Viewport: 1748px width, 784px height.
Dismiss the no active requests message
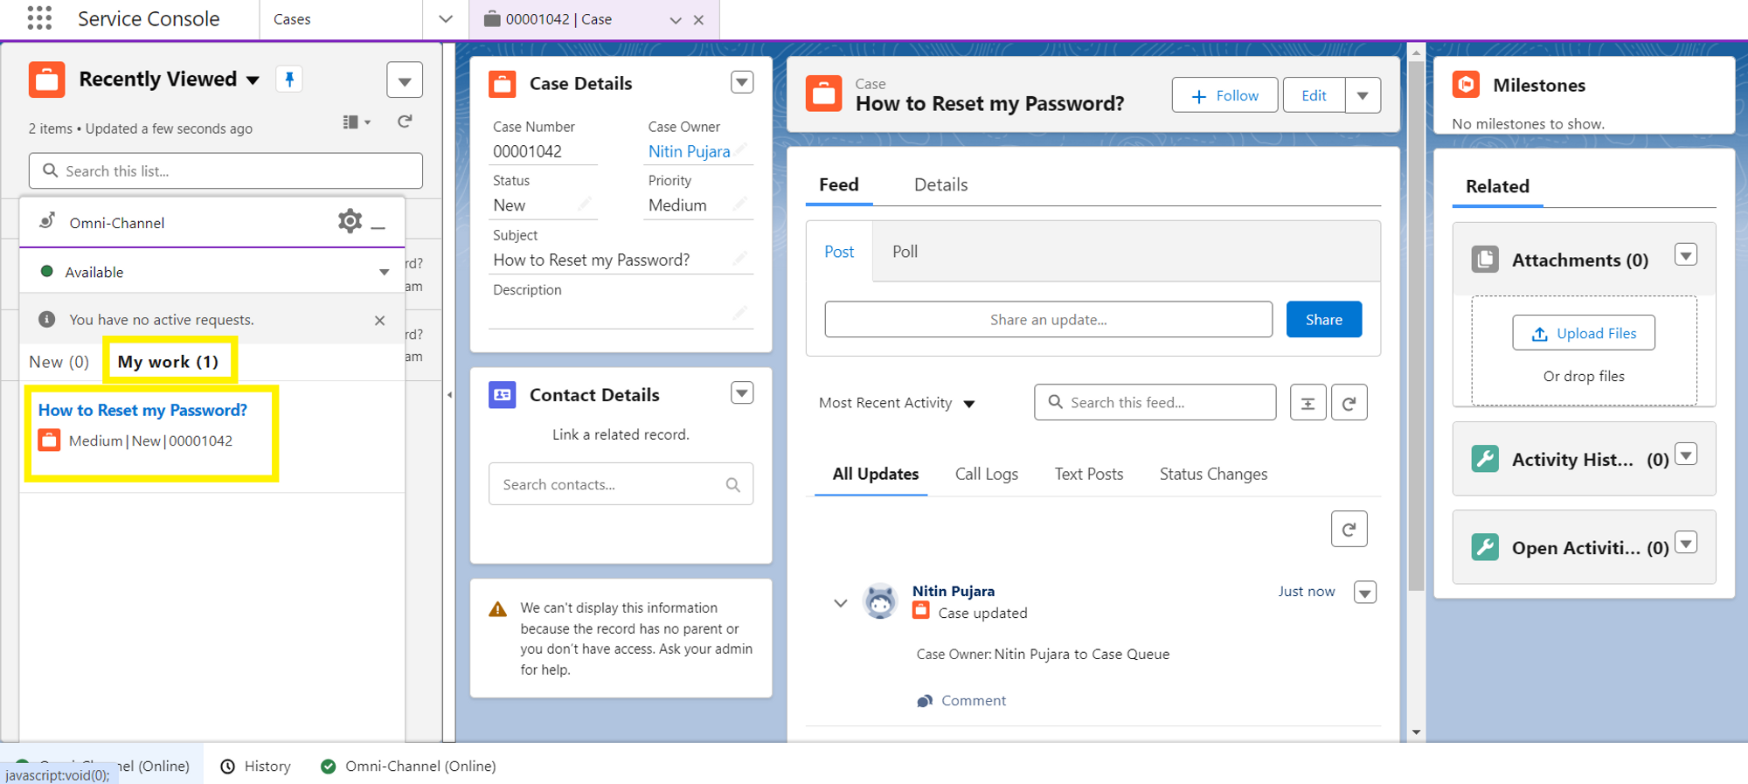(x=379, y=321)
